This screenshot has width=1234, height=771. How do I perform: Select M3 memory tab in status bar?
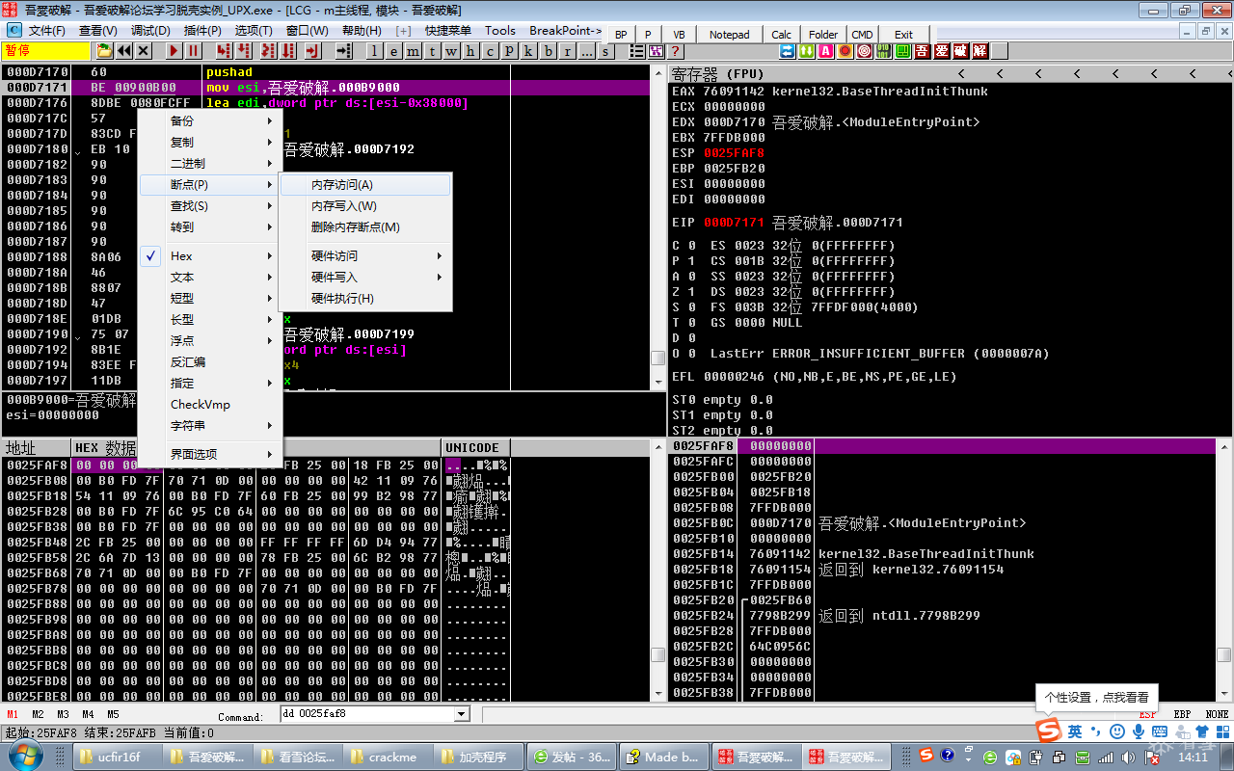click(63, 714)
